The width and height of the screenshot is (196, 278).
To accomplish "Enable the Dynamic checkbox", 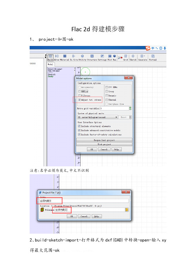I will [107, 95].
